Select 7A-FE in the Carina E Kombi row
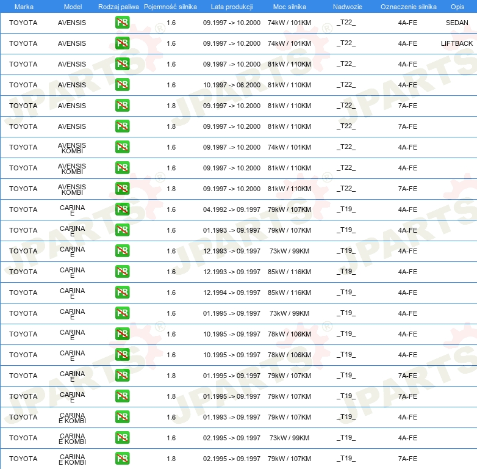 [407, 459]
